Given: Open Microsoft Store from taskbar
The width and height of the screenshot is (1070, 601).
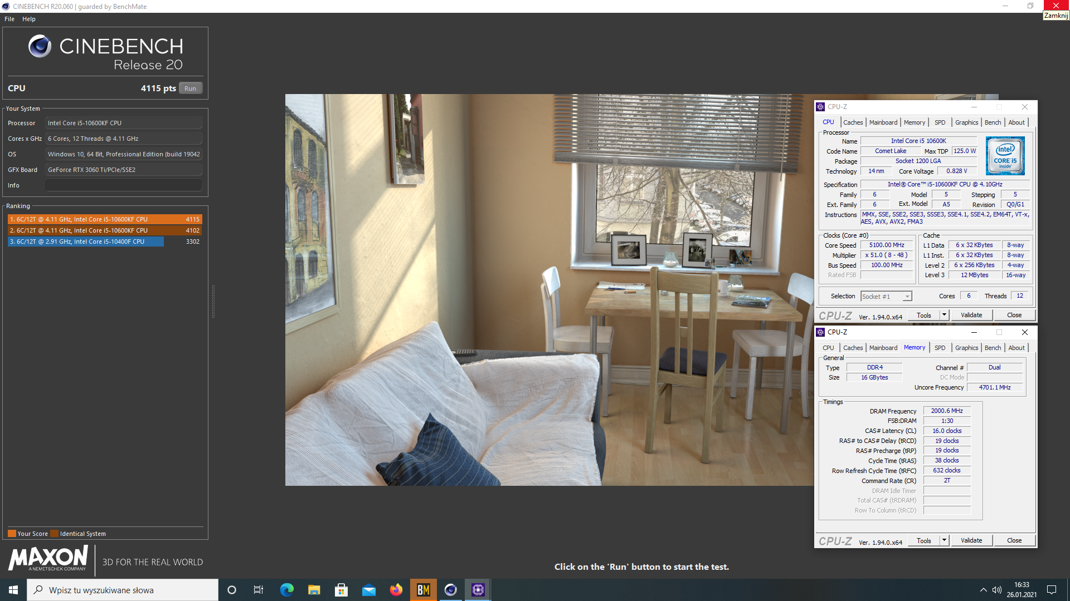Looking at the screenshot, I should coord(341,590).
